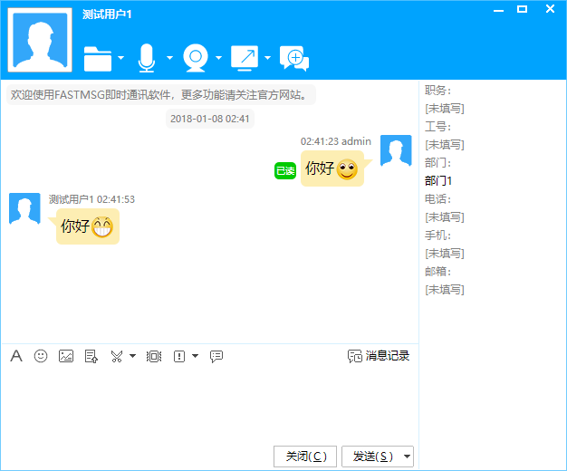Screen dimensions: 567x471
Task: Click the send document upload icon
Action: [x=91, y=356]
